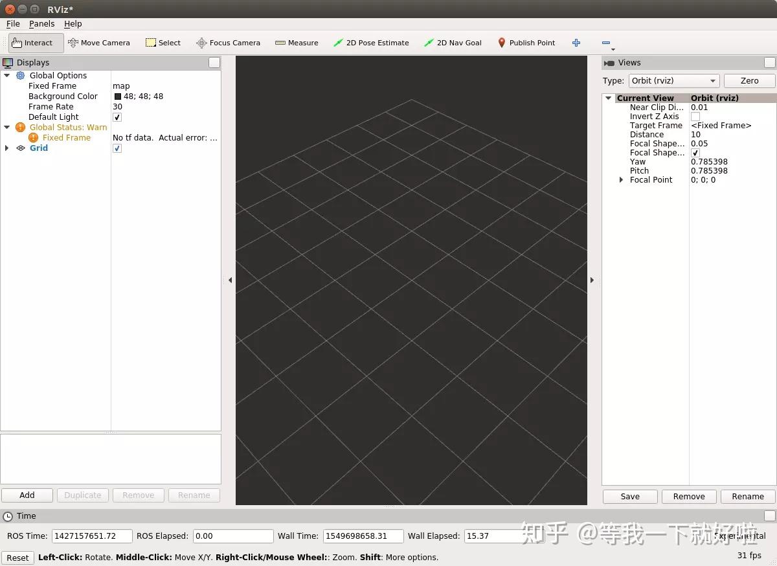Select the 2D Nav Goal tool
The width and height of the screenshot is (777, 566).
click(x=453, y=43)
